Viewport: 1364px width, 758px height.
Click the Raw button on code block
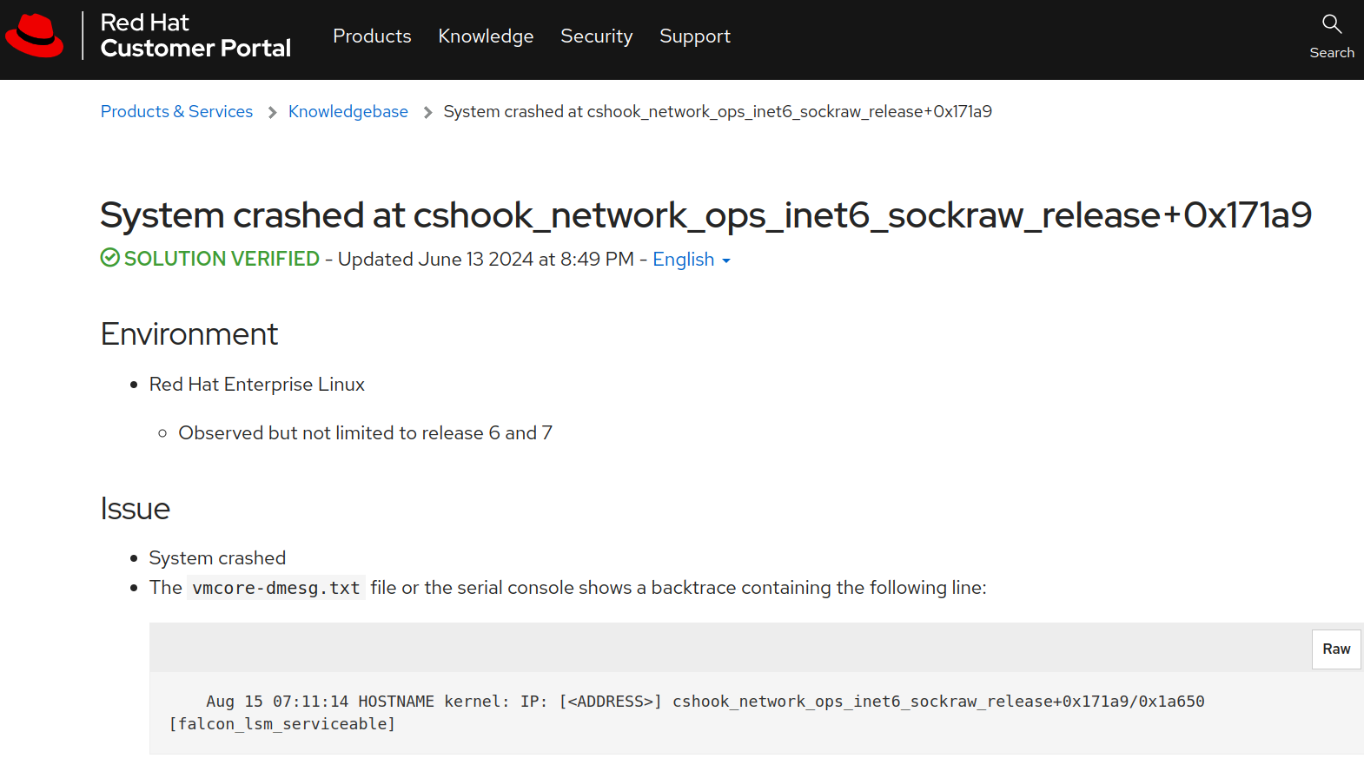1335,649
